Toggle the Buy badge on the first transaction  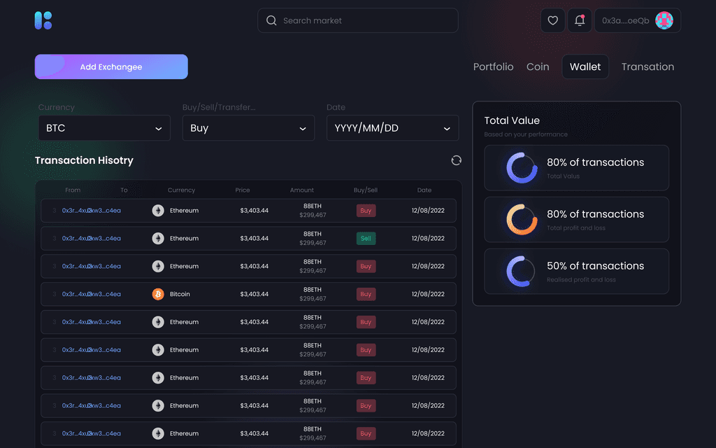366,211
